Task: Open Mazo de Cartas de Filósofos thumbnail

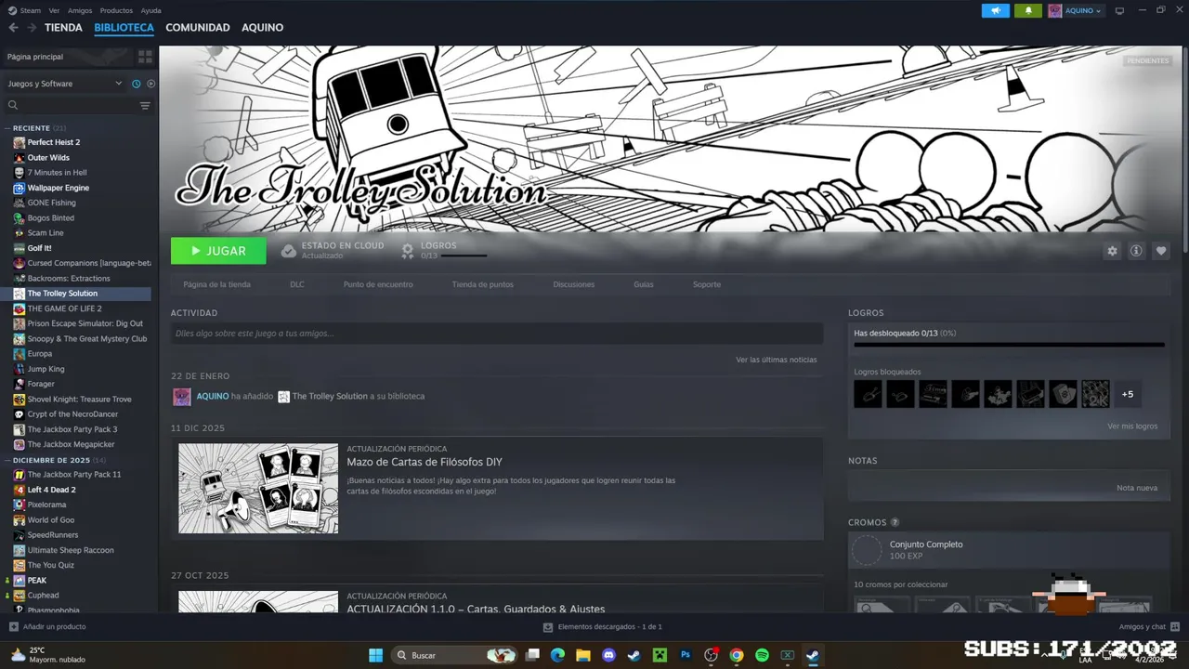Action: pos(258,489)
